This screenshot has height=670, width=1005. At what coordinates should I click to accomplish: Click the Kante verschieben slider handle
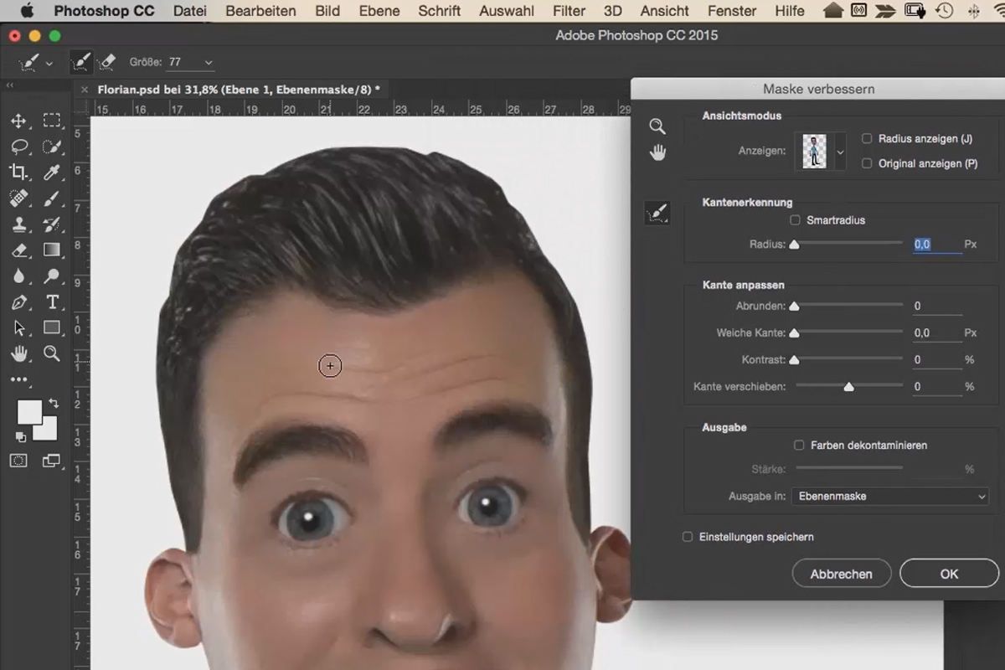[848, 387]
